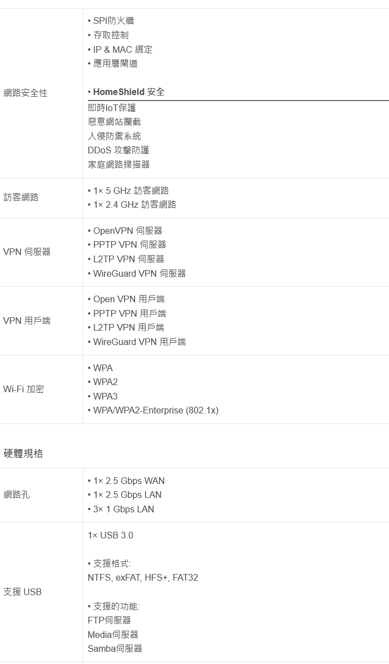
Task: Select WPA/WPA2-Enterprise (802.1x) entry
Action: coord(156,410)
